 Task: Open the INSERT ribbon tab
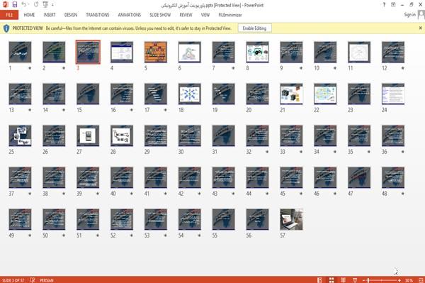click(50, 15)
